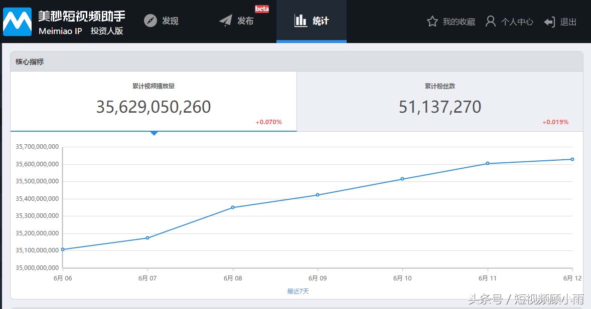Click the 核心指标 section header
The width and height of the screenshot is (591, 309).
pos(30,62)
